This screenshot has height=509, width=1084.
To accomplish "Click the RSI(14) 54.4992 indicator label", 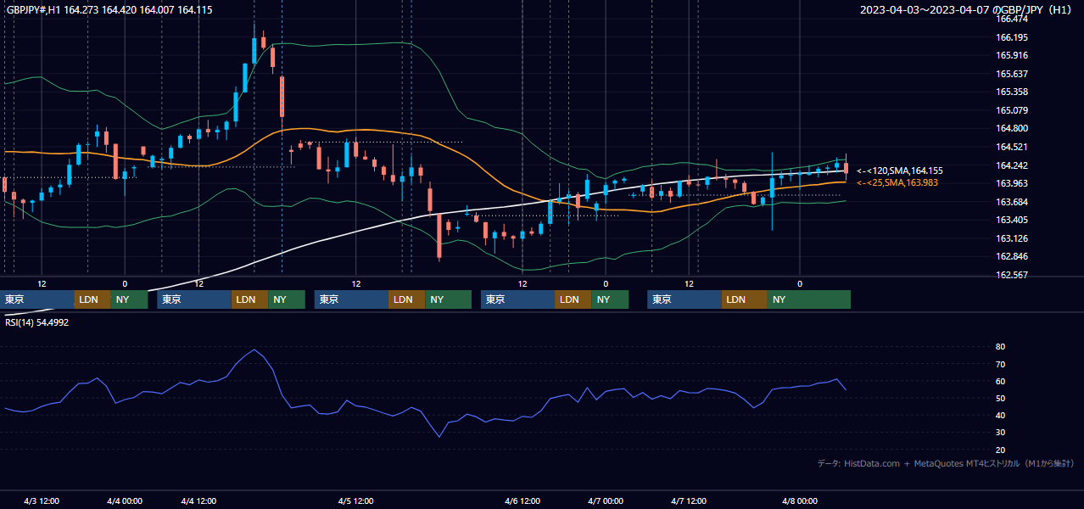I will 37,322.
